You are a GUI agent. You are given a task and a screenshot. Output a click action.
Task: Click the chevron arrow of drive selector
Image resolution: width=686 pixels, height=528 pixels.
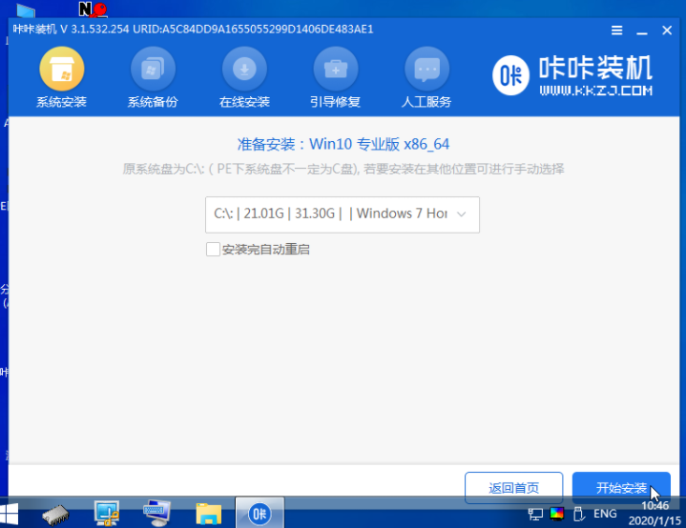coord(462,214)
